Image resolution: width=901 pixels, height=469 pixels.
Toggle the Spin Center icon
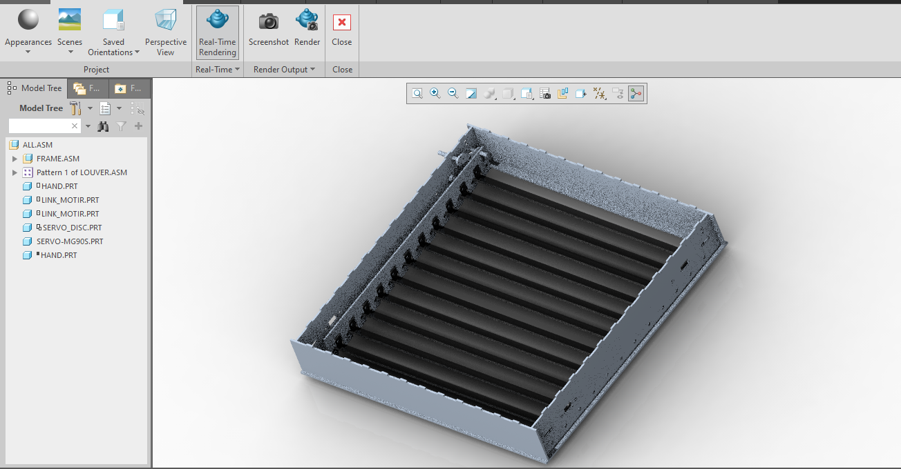pyautogui.click(x=636, y=94)
